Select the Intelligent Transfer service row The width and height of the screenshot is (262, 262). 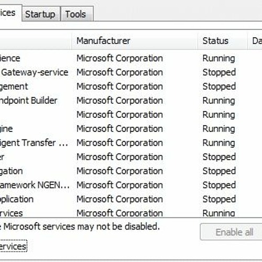pos(131,143)
